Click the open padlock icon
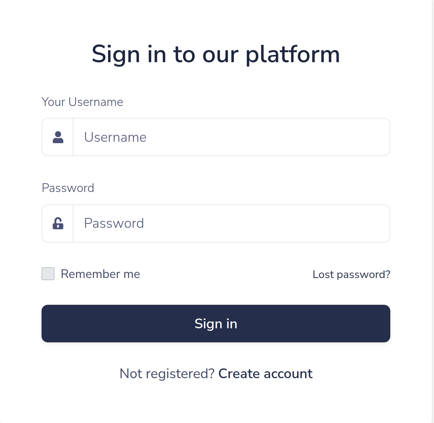This screenshot has height=423, width=434. 58,223
